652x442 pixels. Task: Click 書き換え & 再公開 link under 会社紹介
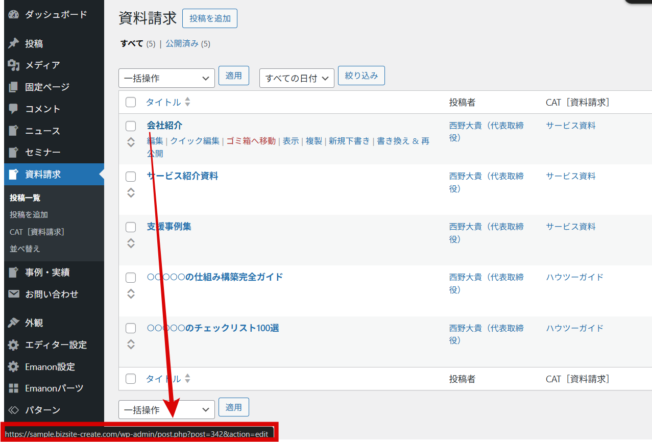[288, 147]
